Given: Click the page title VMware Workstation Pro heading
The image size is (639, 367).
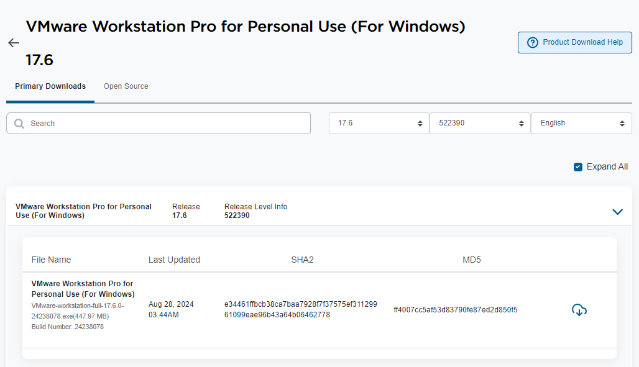Looking at the screenshot, I should (246, 27).
